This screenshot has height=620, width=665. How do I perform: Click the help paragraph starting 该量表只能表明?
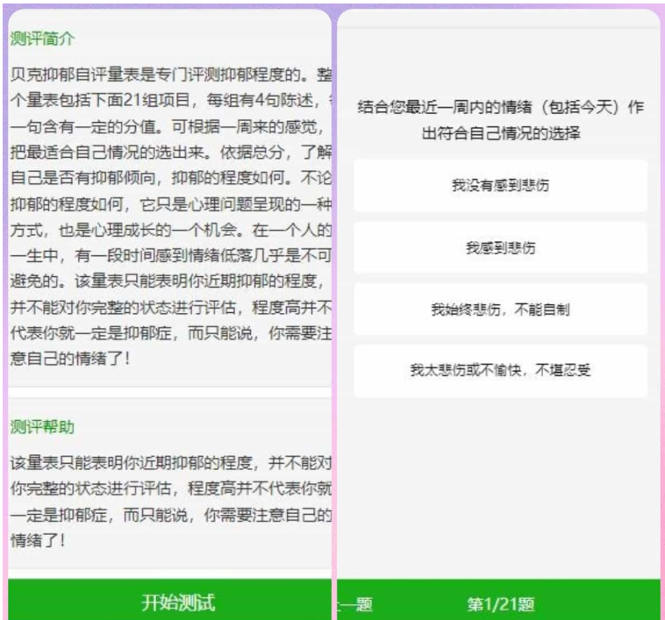click(x=170, y=462)
